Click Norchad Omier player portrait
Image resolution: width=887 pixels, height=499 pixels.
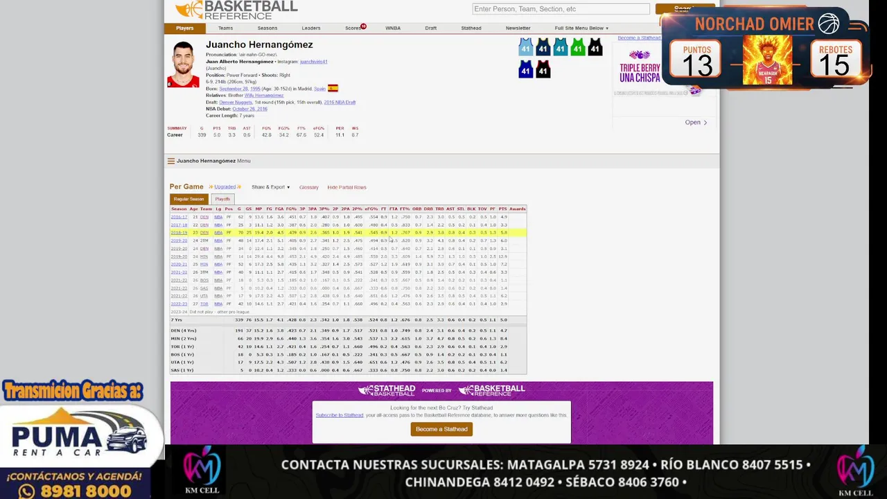coord(767,60)
